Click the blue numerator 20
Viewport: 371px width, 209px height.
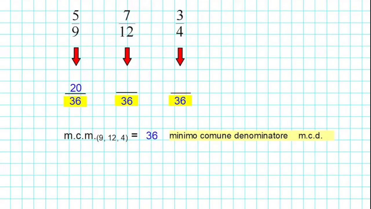point(76,88)
